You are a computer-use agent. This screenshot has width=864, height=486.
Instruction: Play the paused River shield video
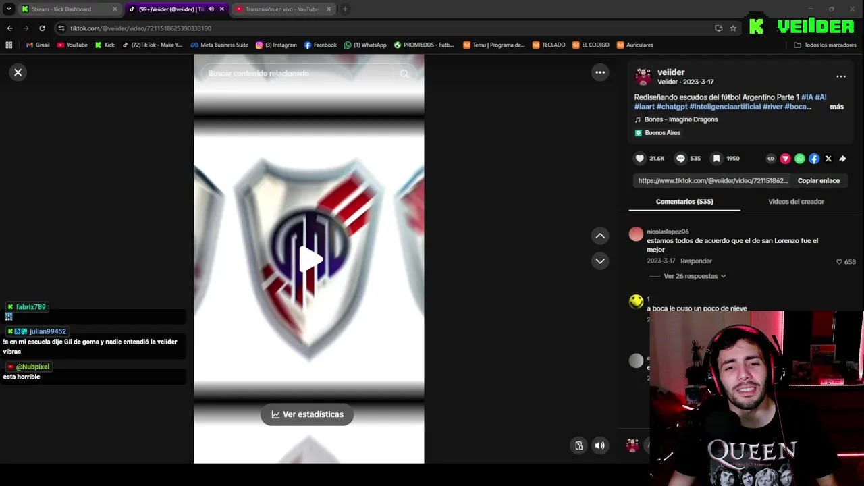pos(309,259)
